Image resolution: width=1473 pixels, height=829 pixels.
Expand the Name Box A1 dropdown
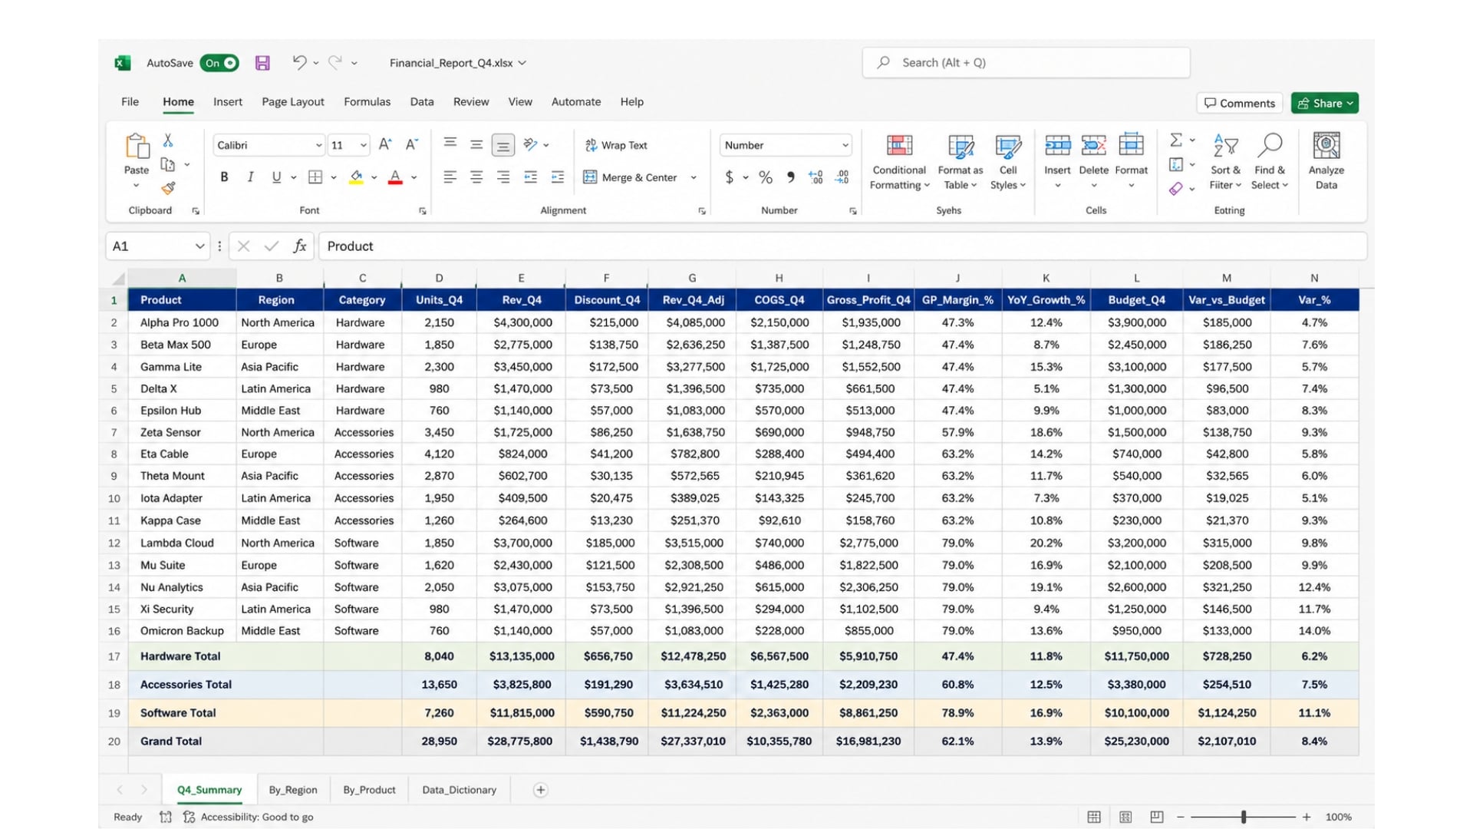click(x=199, y=246)
